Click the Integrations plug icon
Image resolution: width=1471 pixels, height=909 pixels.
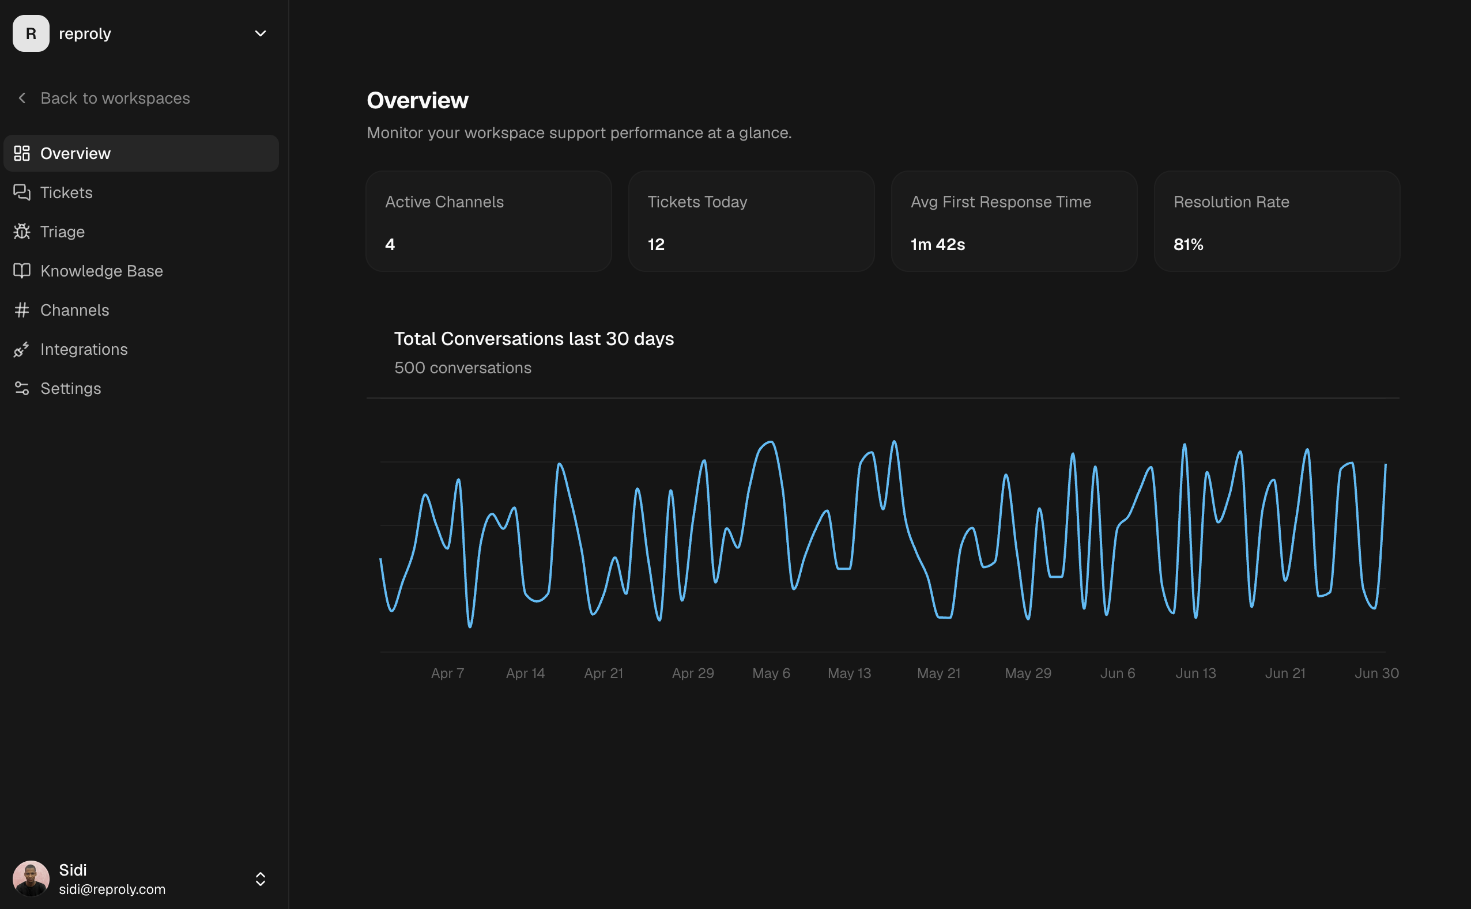tap(22, 349)
